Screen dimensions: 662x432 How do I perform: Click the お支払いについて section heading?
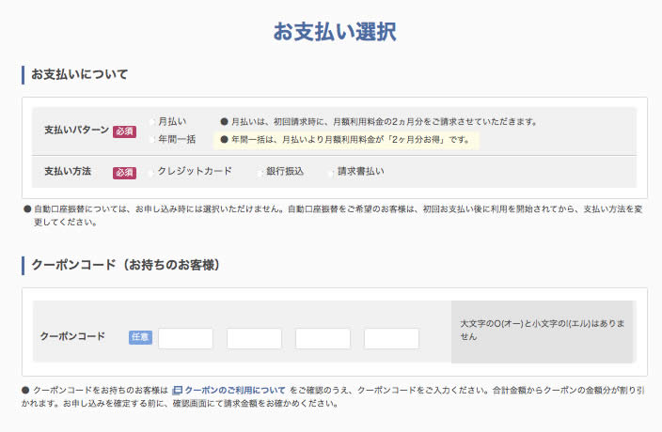tap(80, 74)
